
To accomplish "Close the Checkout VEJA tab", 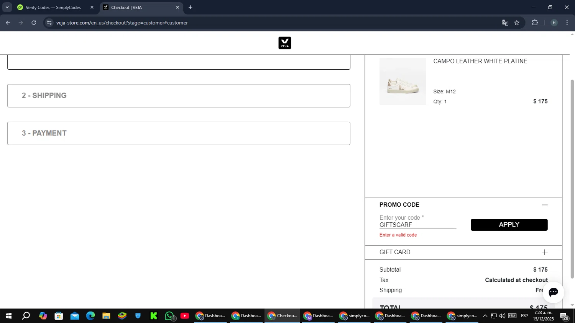I will [x=177, y=7].
